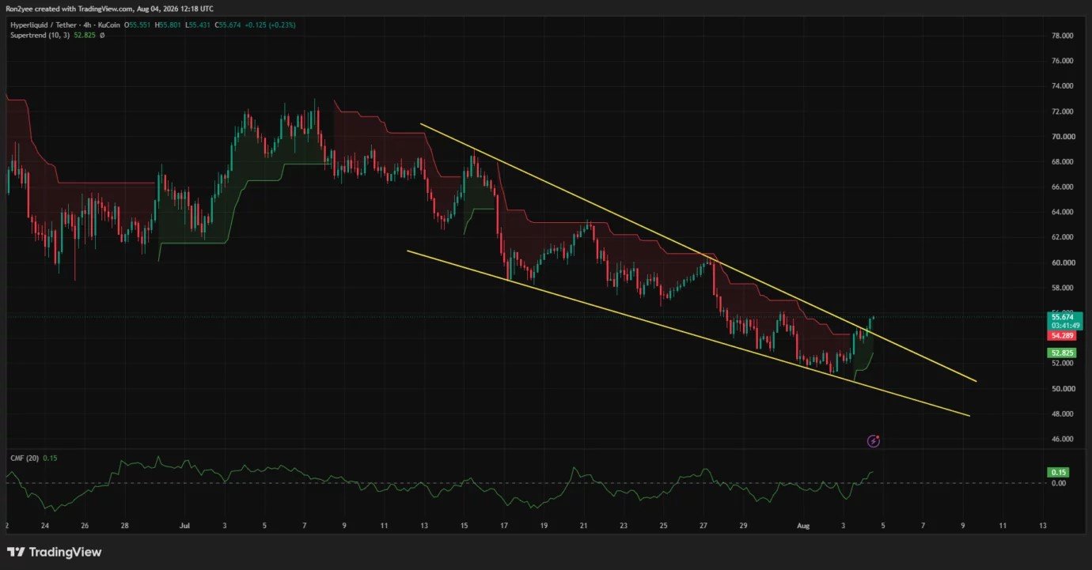Open the TradingView logo at bottom left

pyautogui.click(x=54, y=552)
